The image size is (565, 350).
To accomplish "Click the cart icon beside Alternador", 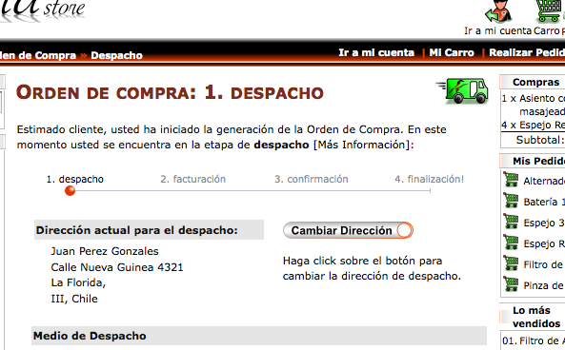I will (511, 180).
